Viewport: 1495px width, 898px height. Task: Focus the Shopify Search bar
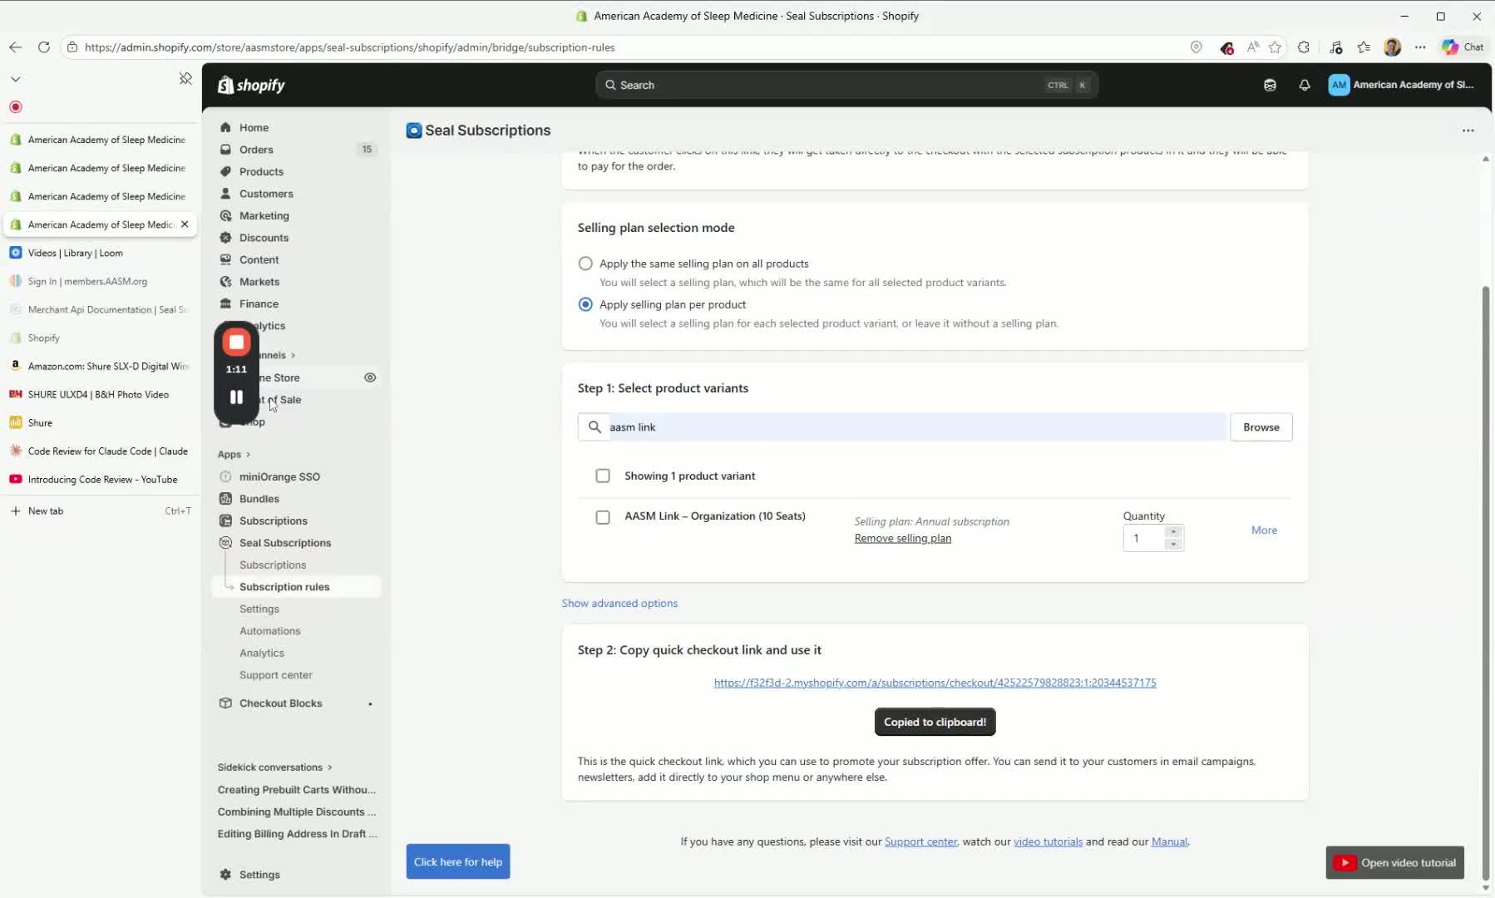pyautogui.click(x=846, y=85)
